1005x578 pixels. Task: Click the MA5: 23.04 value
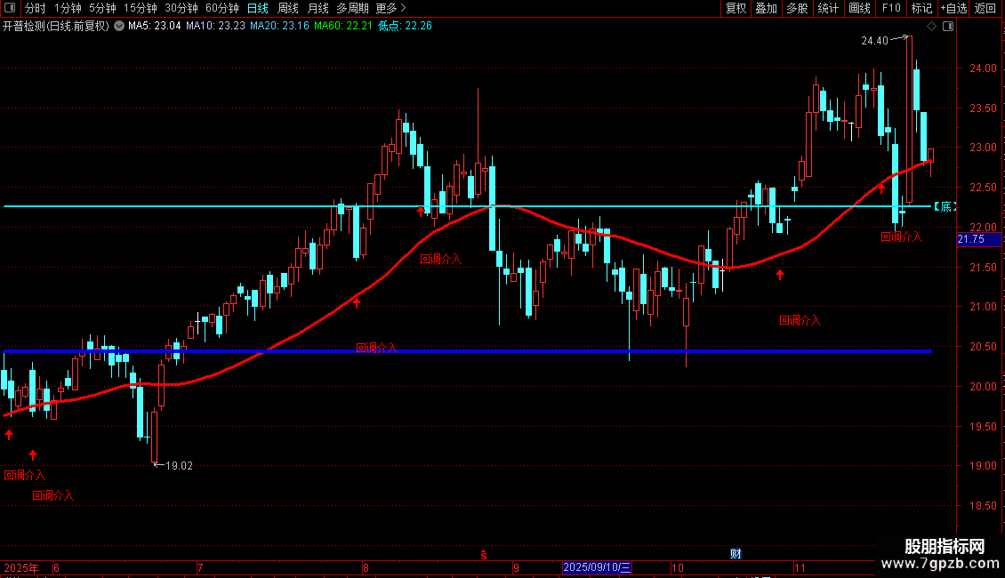(155, 26)
